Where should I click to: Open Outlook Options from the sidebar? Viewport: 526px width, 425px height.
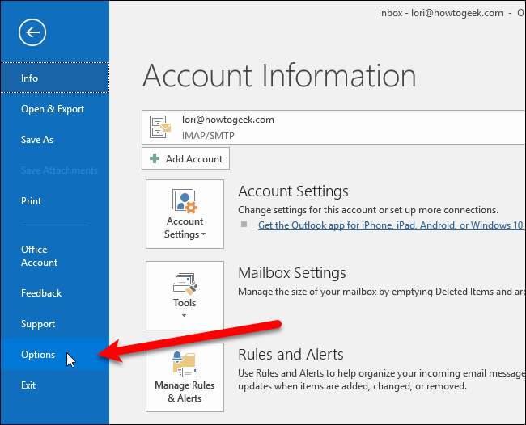(38, 355)
